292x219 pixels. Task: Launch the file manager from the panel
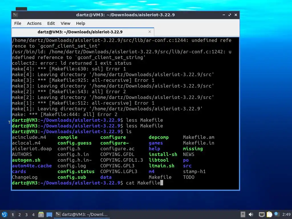pyautogui.click(x=41, y=214)
